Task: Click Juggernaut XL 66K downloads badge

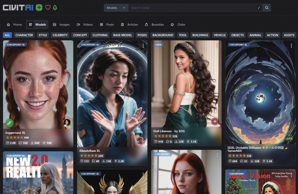Action: (x=35, y=143)
